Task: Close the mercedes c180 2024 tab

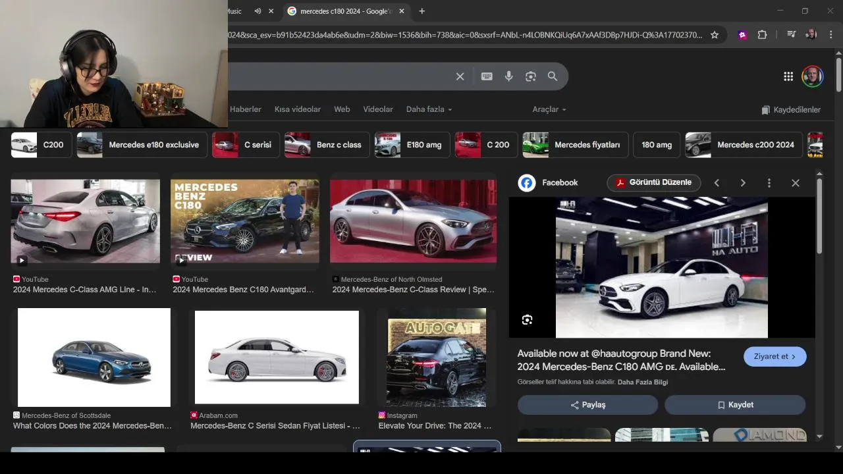Action: (401, 11)
